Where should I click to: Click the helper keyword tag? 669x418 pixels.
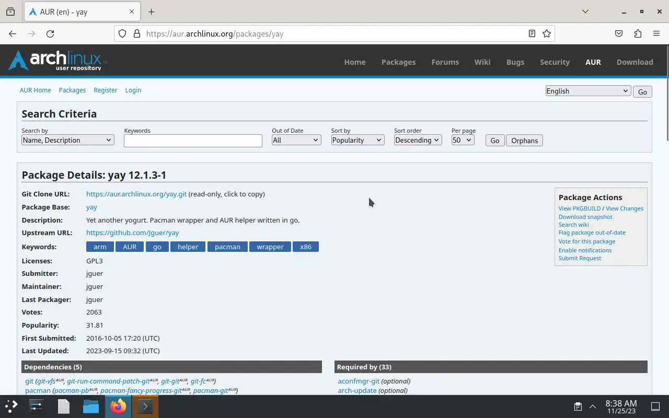188,247
